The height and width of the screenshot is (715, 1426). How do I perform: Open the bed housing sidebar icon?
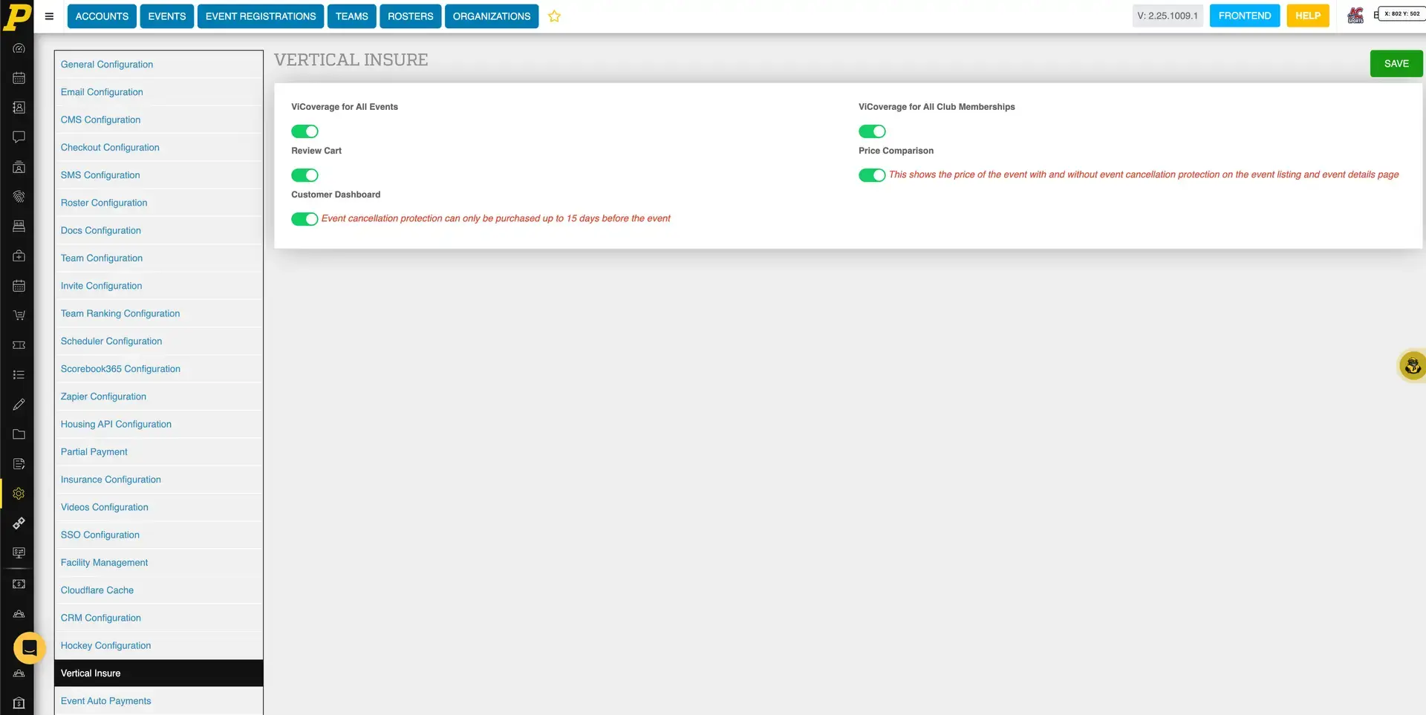pos(19,226)
